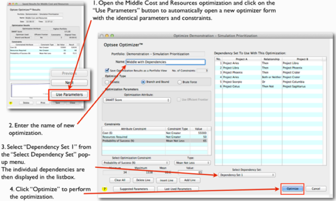Toggle Save Optimization Results as Portfolio View
Viewport: 336px width, 201px height.
click(x=107, y=71)
